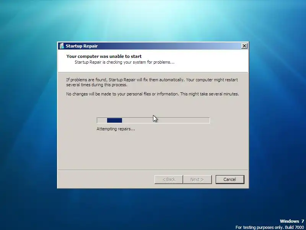Cancel the Startup Repair process
The width and height of the screenshot is (306, 230).
coord(230,179)
